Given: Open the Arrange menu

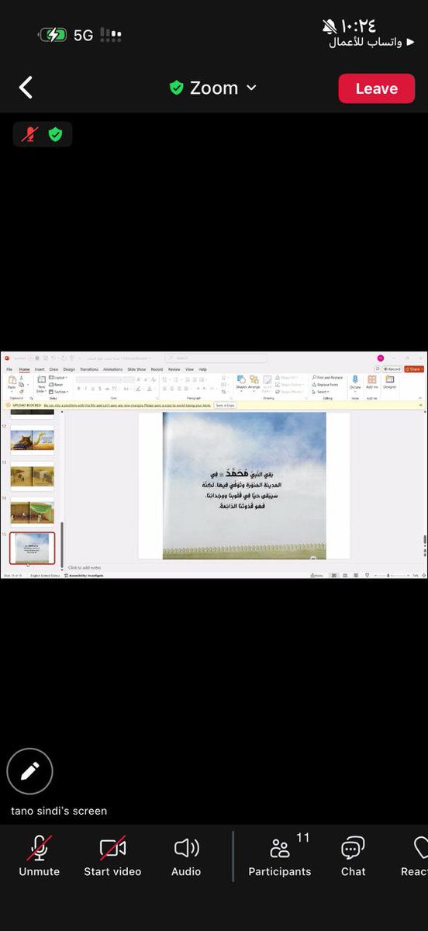Looking at the screenshot, I should [254, 382].
